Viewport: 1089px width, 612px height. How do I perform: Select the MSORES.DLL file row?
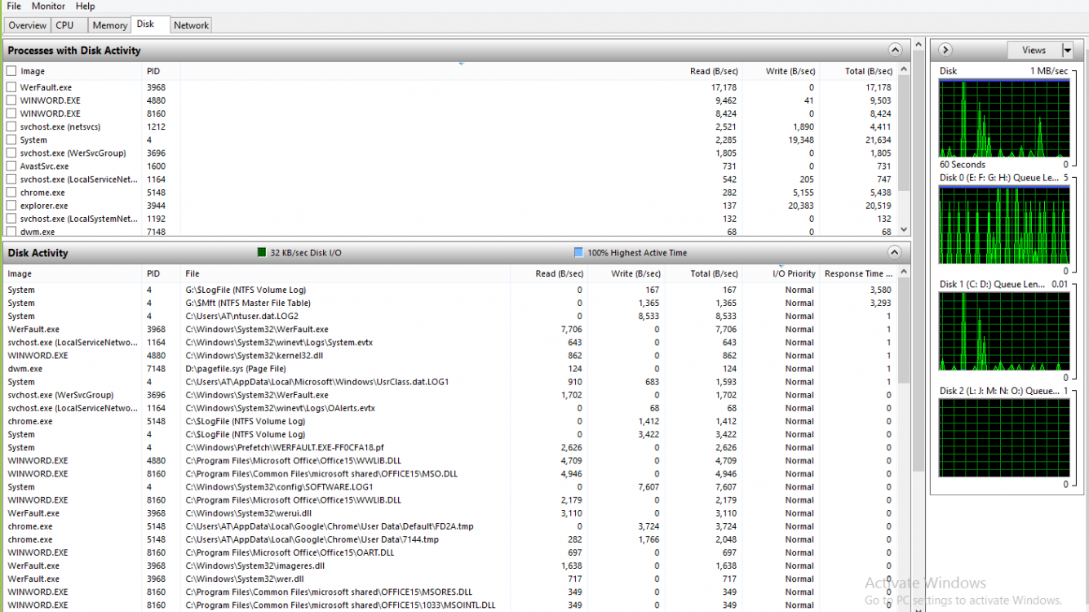click(450, 592)
